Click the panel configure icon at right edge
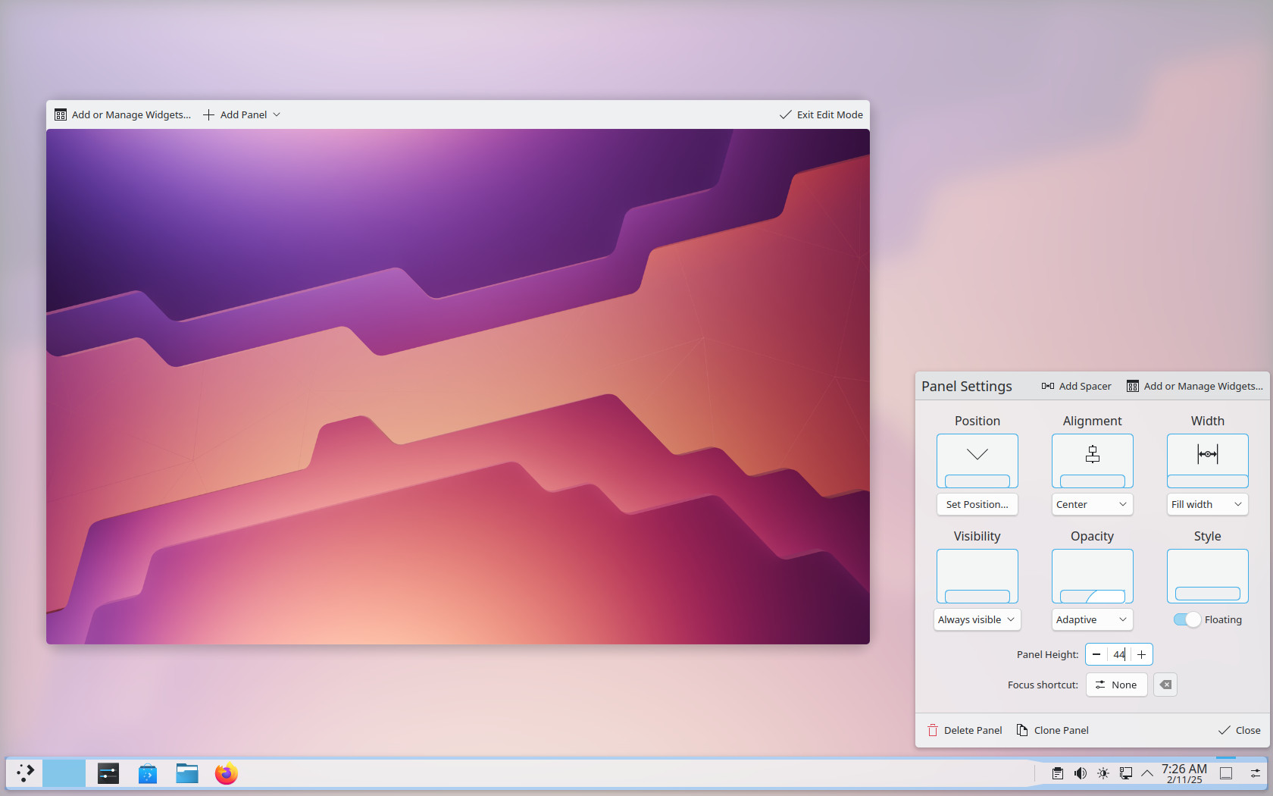1273x796 pixels. [1256, 773]
